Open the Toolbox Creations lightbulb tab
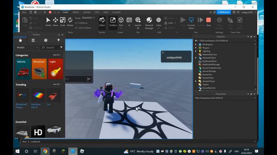The image size is (277, 155). (58, 40)
